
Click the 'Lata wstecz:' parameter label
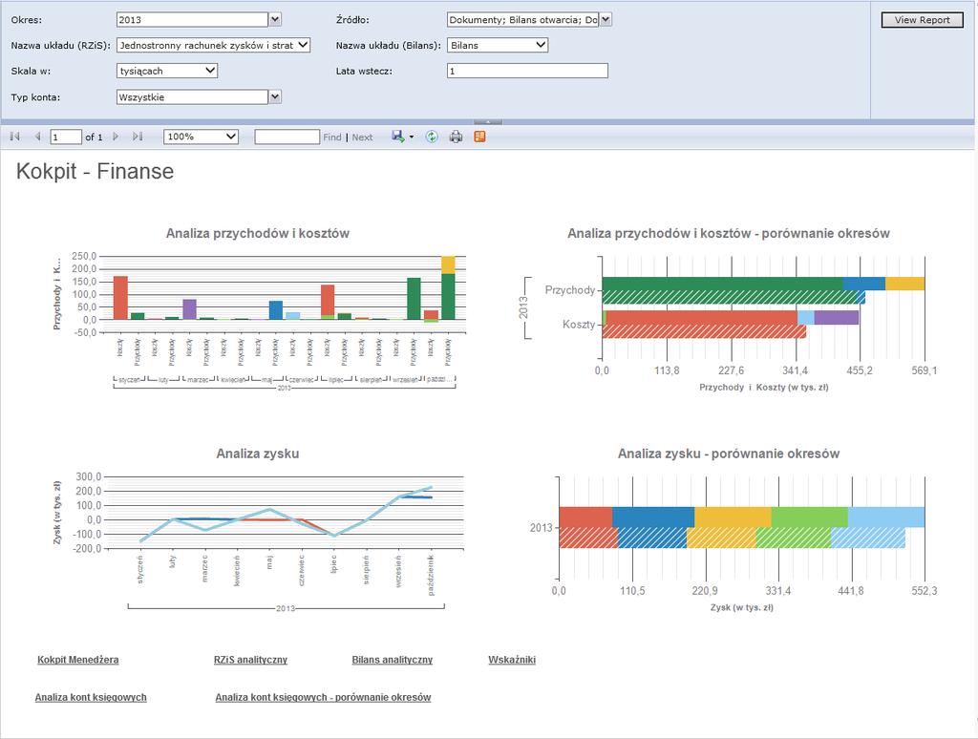364,71
